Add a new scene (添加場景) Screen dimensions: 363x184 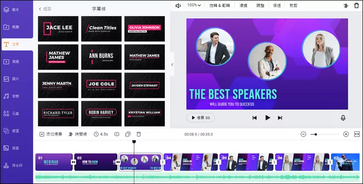click(51, 134)
